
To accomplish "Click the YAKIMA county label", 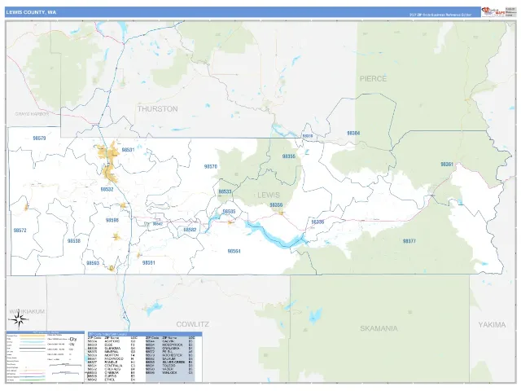I will coord(492,324).
